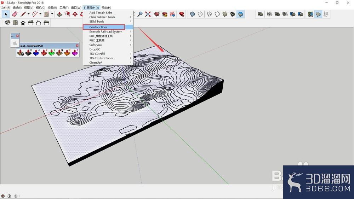354x199 pixels.
Task: Switch to Back view house outline icon
Action: [38, 23]
